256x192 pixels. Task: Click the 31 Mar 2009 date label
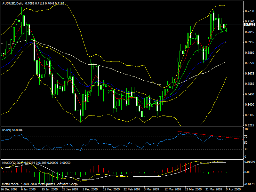coord(214,189)
